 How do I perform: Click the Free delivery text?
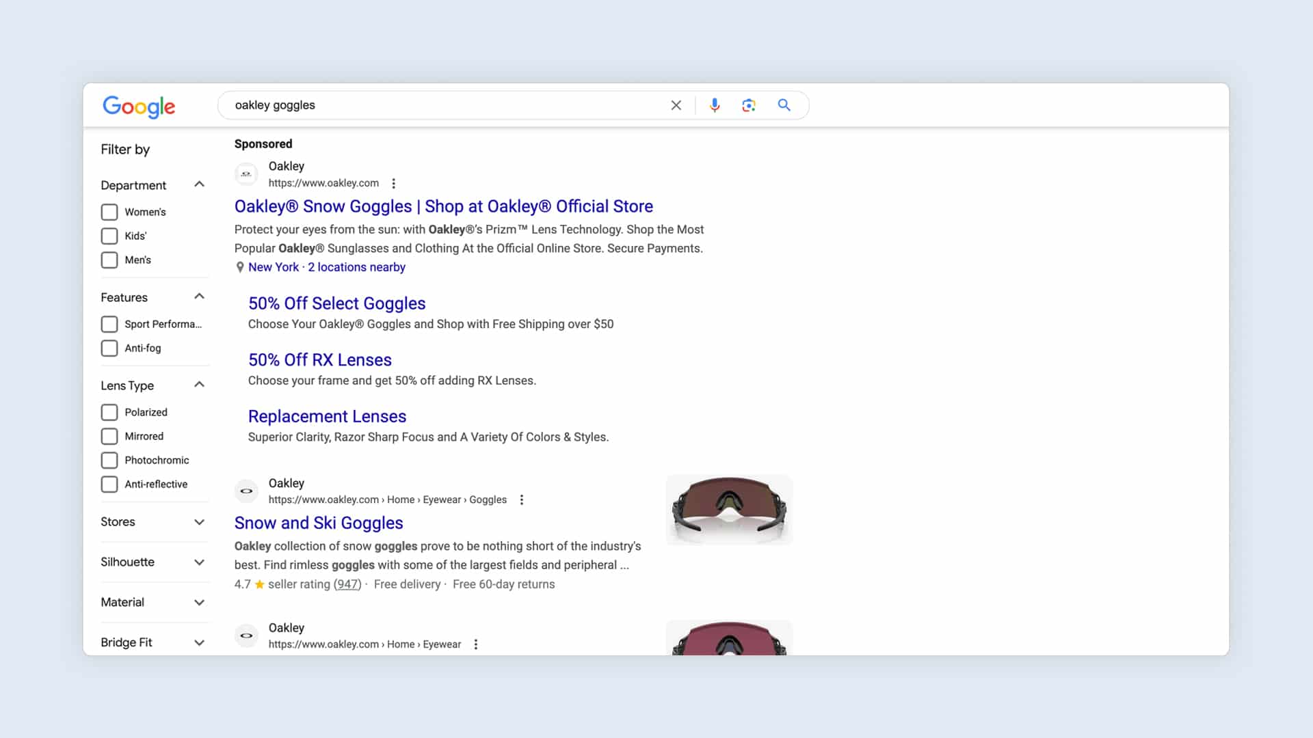click(407, 584)
